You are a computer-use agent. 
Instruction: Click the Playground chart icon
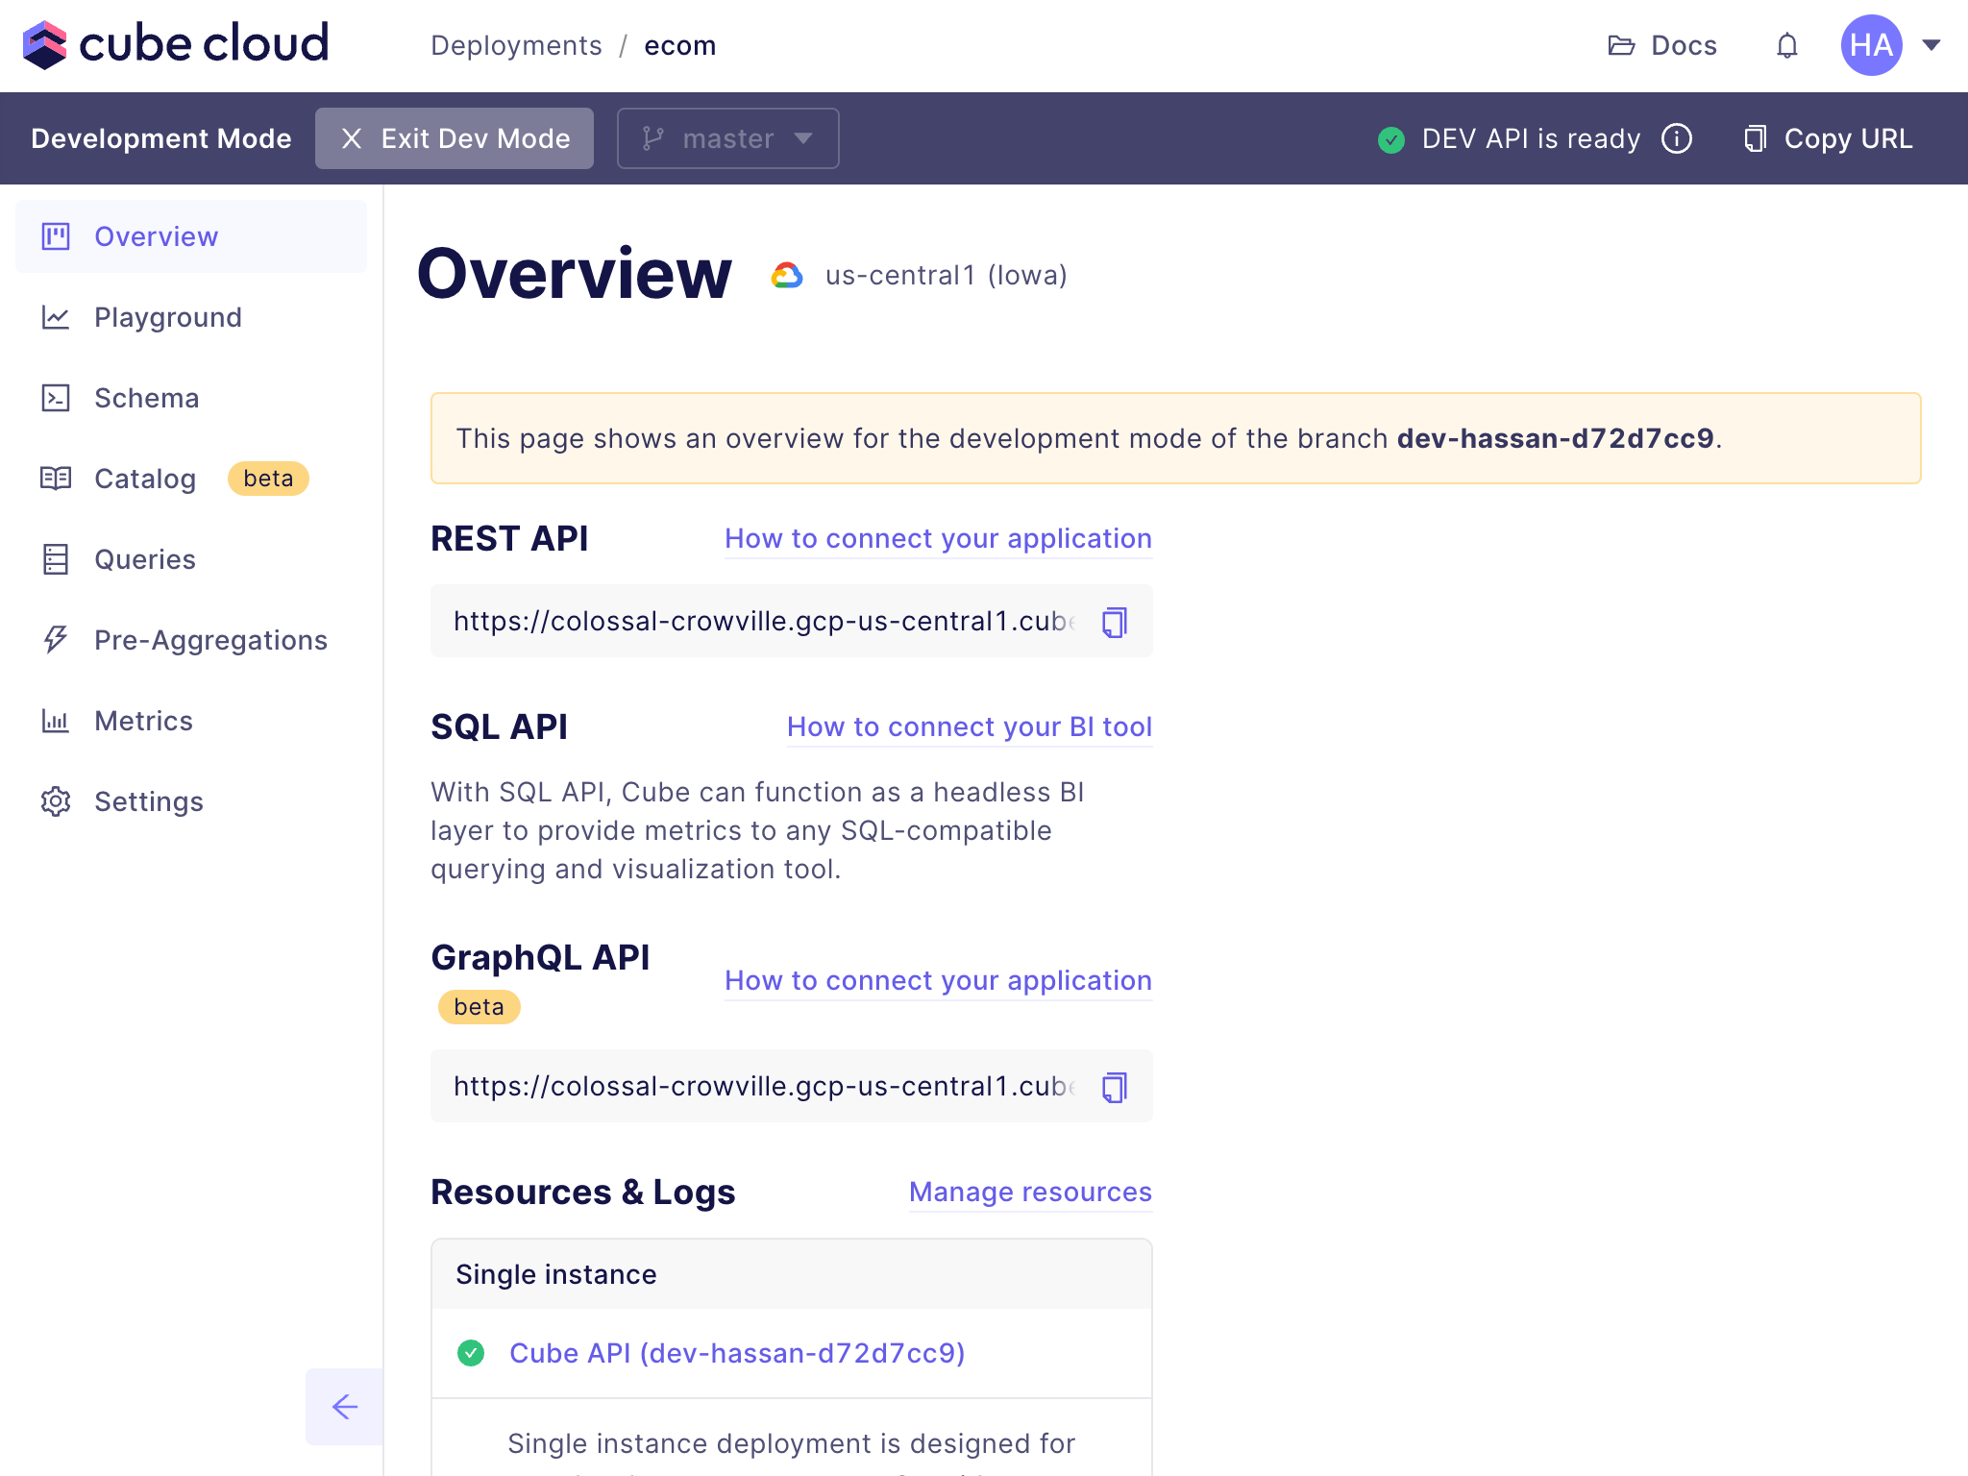coord(56,317)
